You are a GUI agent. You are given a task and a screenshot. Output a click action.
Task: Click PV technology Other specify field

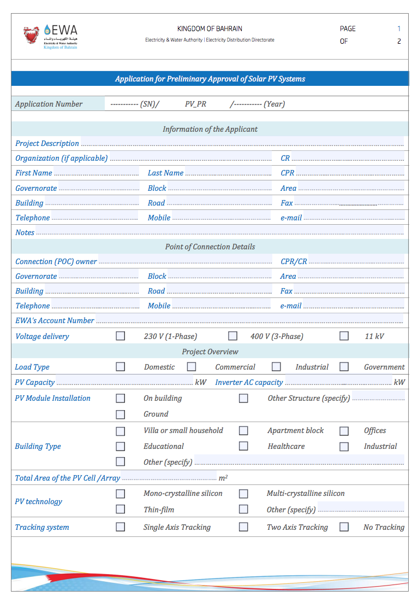(x=361, y=509)
